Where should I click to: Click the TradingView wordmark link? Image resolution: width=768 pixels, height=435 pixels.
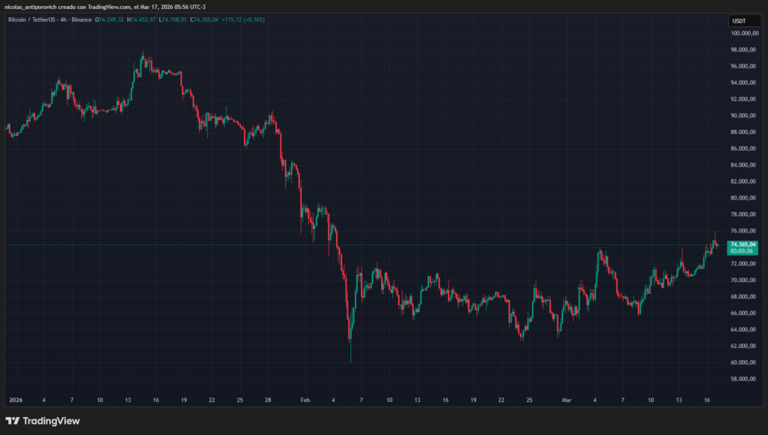point(50,421)
